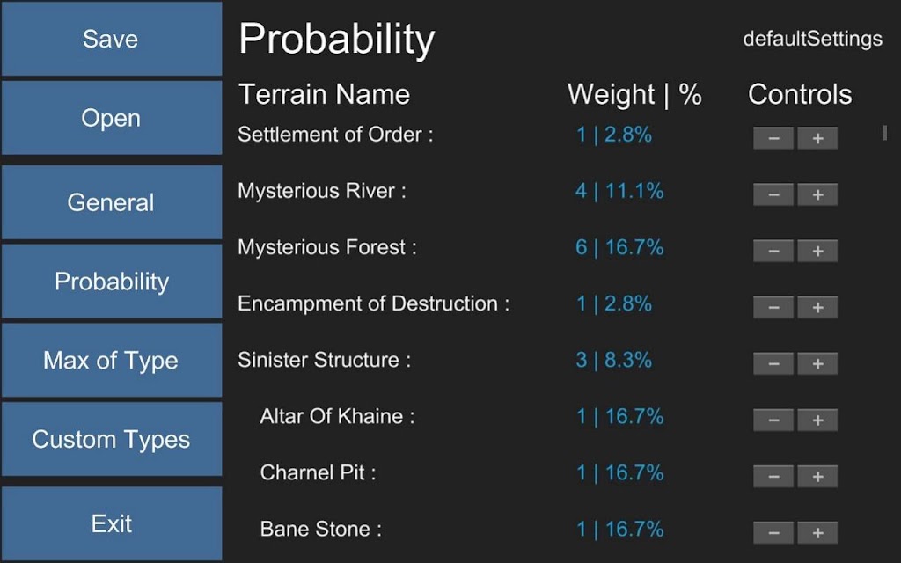Switch to the General section

(x=112, y=202)
